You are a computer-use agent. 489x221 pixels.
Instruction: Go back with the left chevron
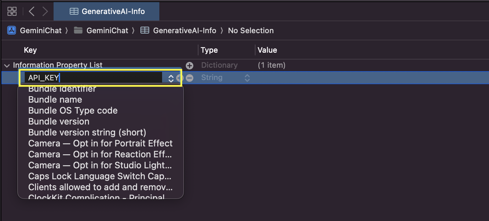click(32, 11)
